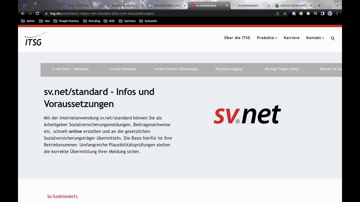Click the green circular extension icon
Image resolution: width=360 pixels, height=202 pixels.
tap(301, 13)
